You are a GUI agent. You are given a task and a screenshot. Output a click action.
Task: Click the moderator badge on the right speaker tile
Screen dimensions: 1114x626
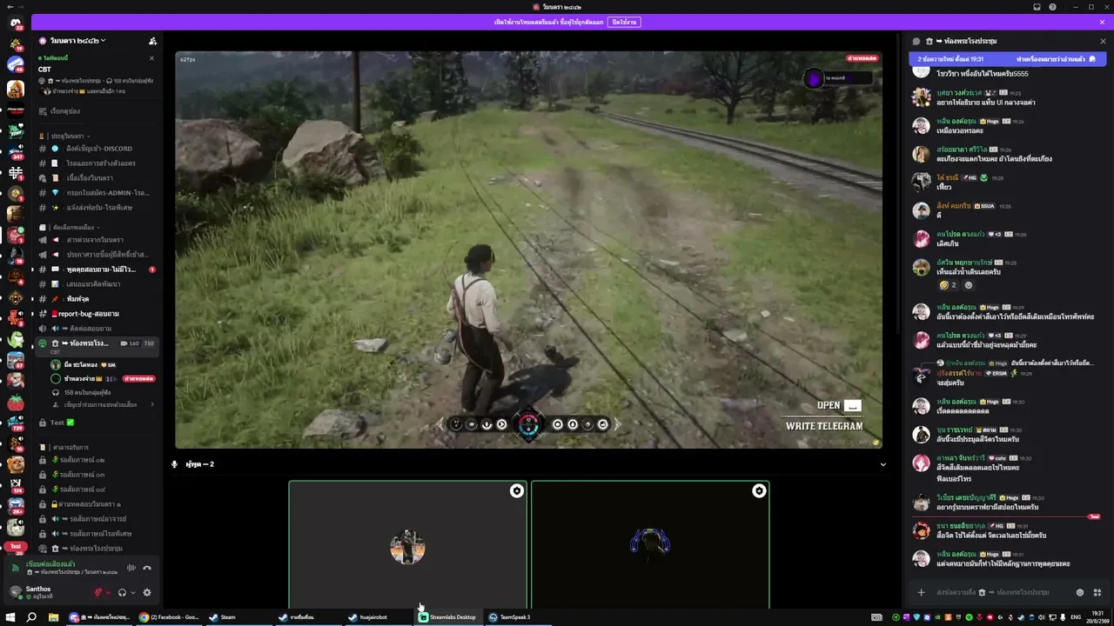click(x=759, y=491)
